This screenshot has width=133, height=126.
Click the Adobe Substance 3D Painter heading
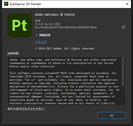pyautogui.click(x=55, y=15)
